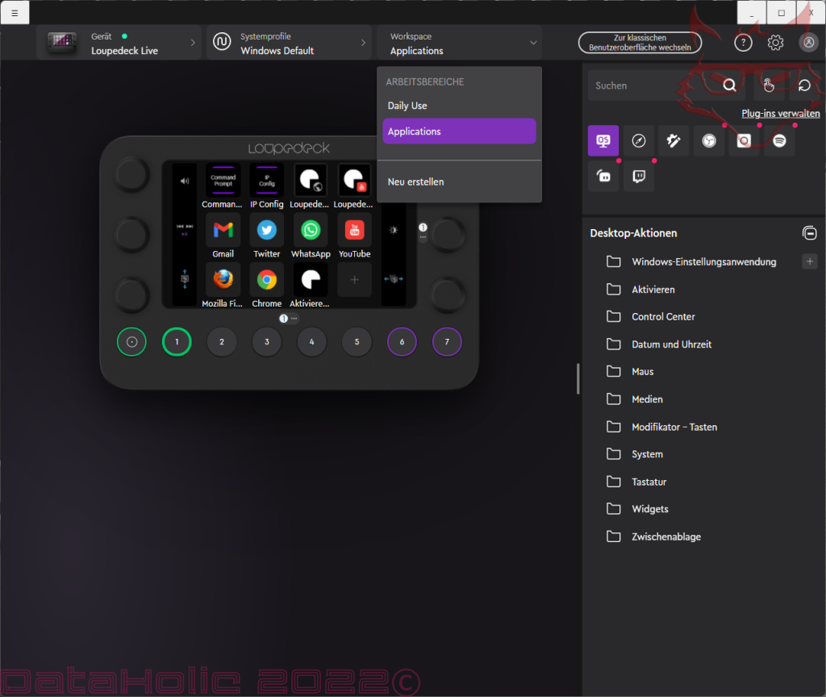The width and height of the screenshot is (826, 697).
Task: Expand the Control Center folder
Action: tap(650, 316)
